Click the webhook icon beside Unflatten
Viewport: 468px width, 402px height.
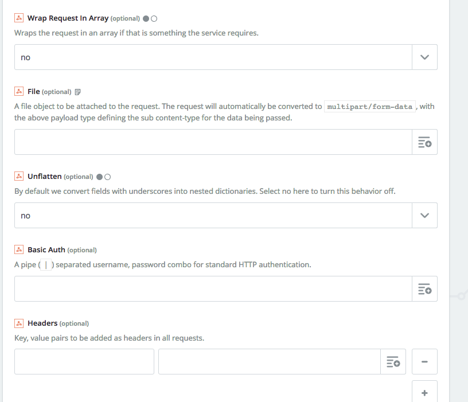point(19,176)
